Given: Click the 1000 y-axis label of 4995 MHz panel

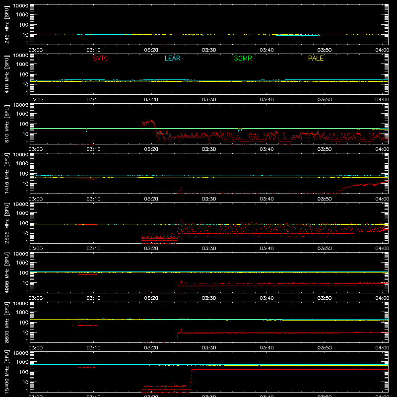Looking at the screenshot, I should [22, 263].
